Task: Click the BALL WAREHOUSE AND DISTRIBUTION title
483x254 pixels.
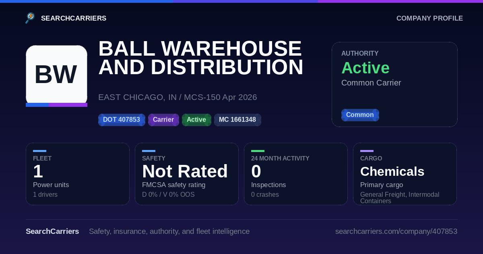Action: click(200, 58)
